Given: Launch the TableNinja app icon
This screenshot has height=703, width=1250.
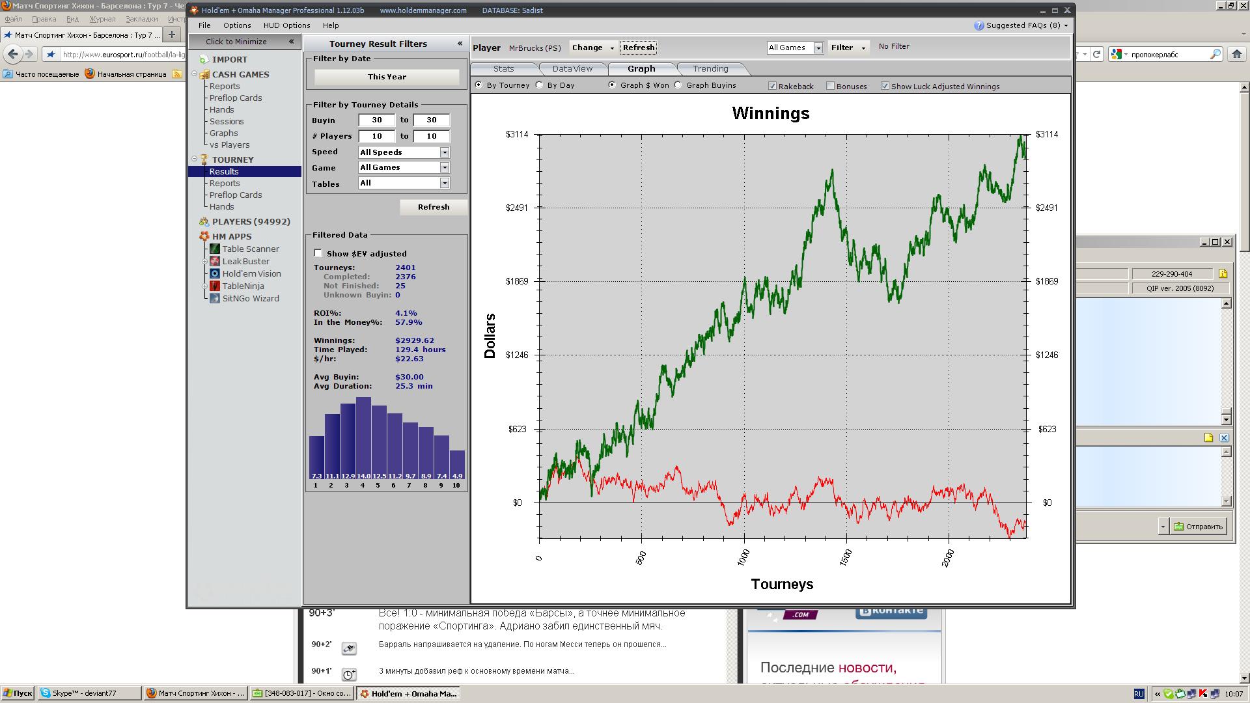Looking at the screenshot, I should (215, 286).
